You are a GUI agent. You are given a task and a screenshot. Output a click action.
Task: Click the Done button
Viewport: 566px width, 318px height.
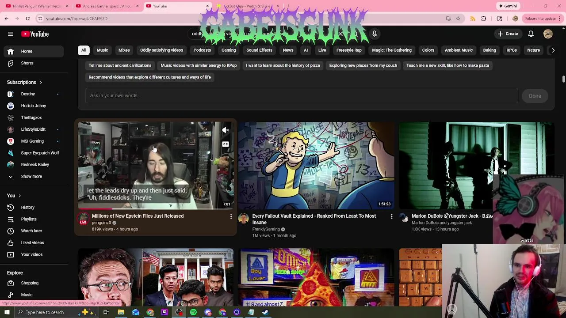coord(535,96)
